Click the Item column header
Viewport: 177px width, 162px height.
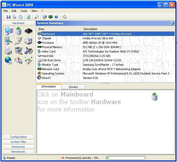[x=59, y=29]
